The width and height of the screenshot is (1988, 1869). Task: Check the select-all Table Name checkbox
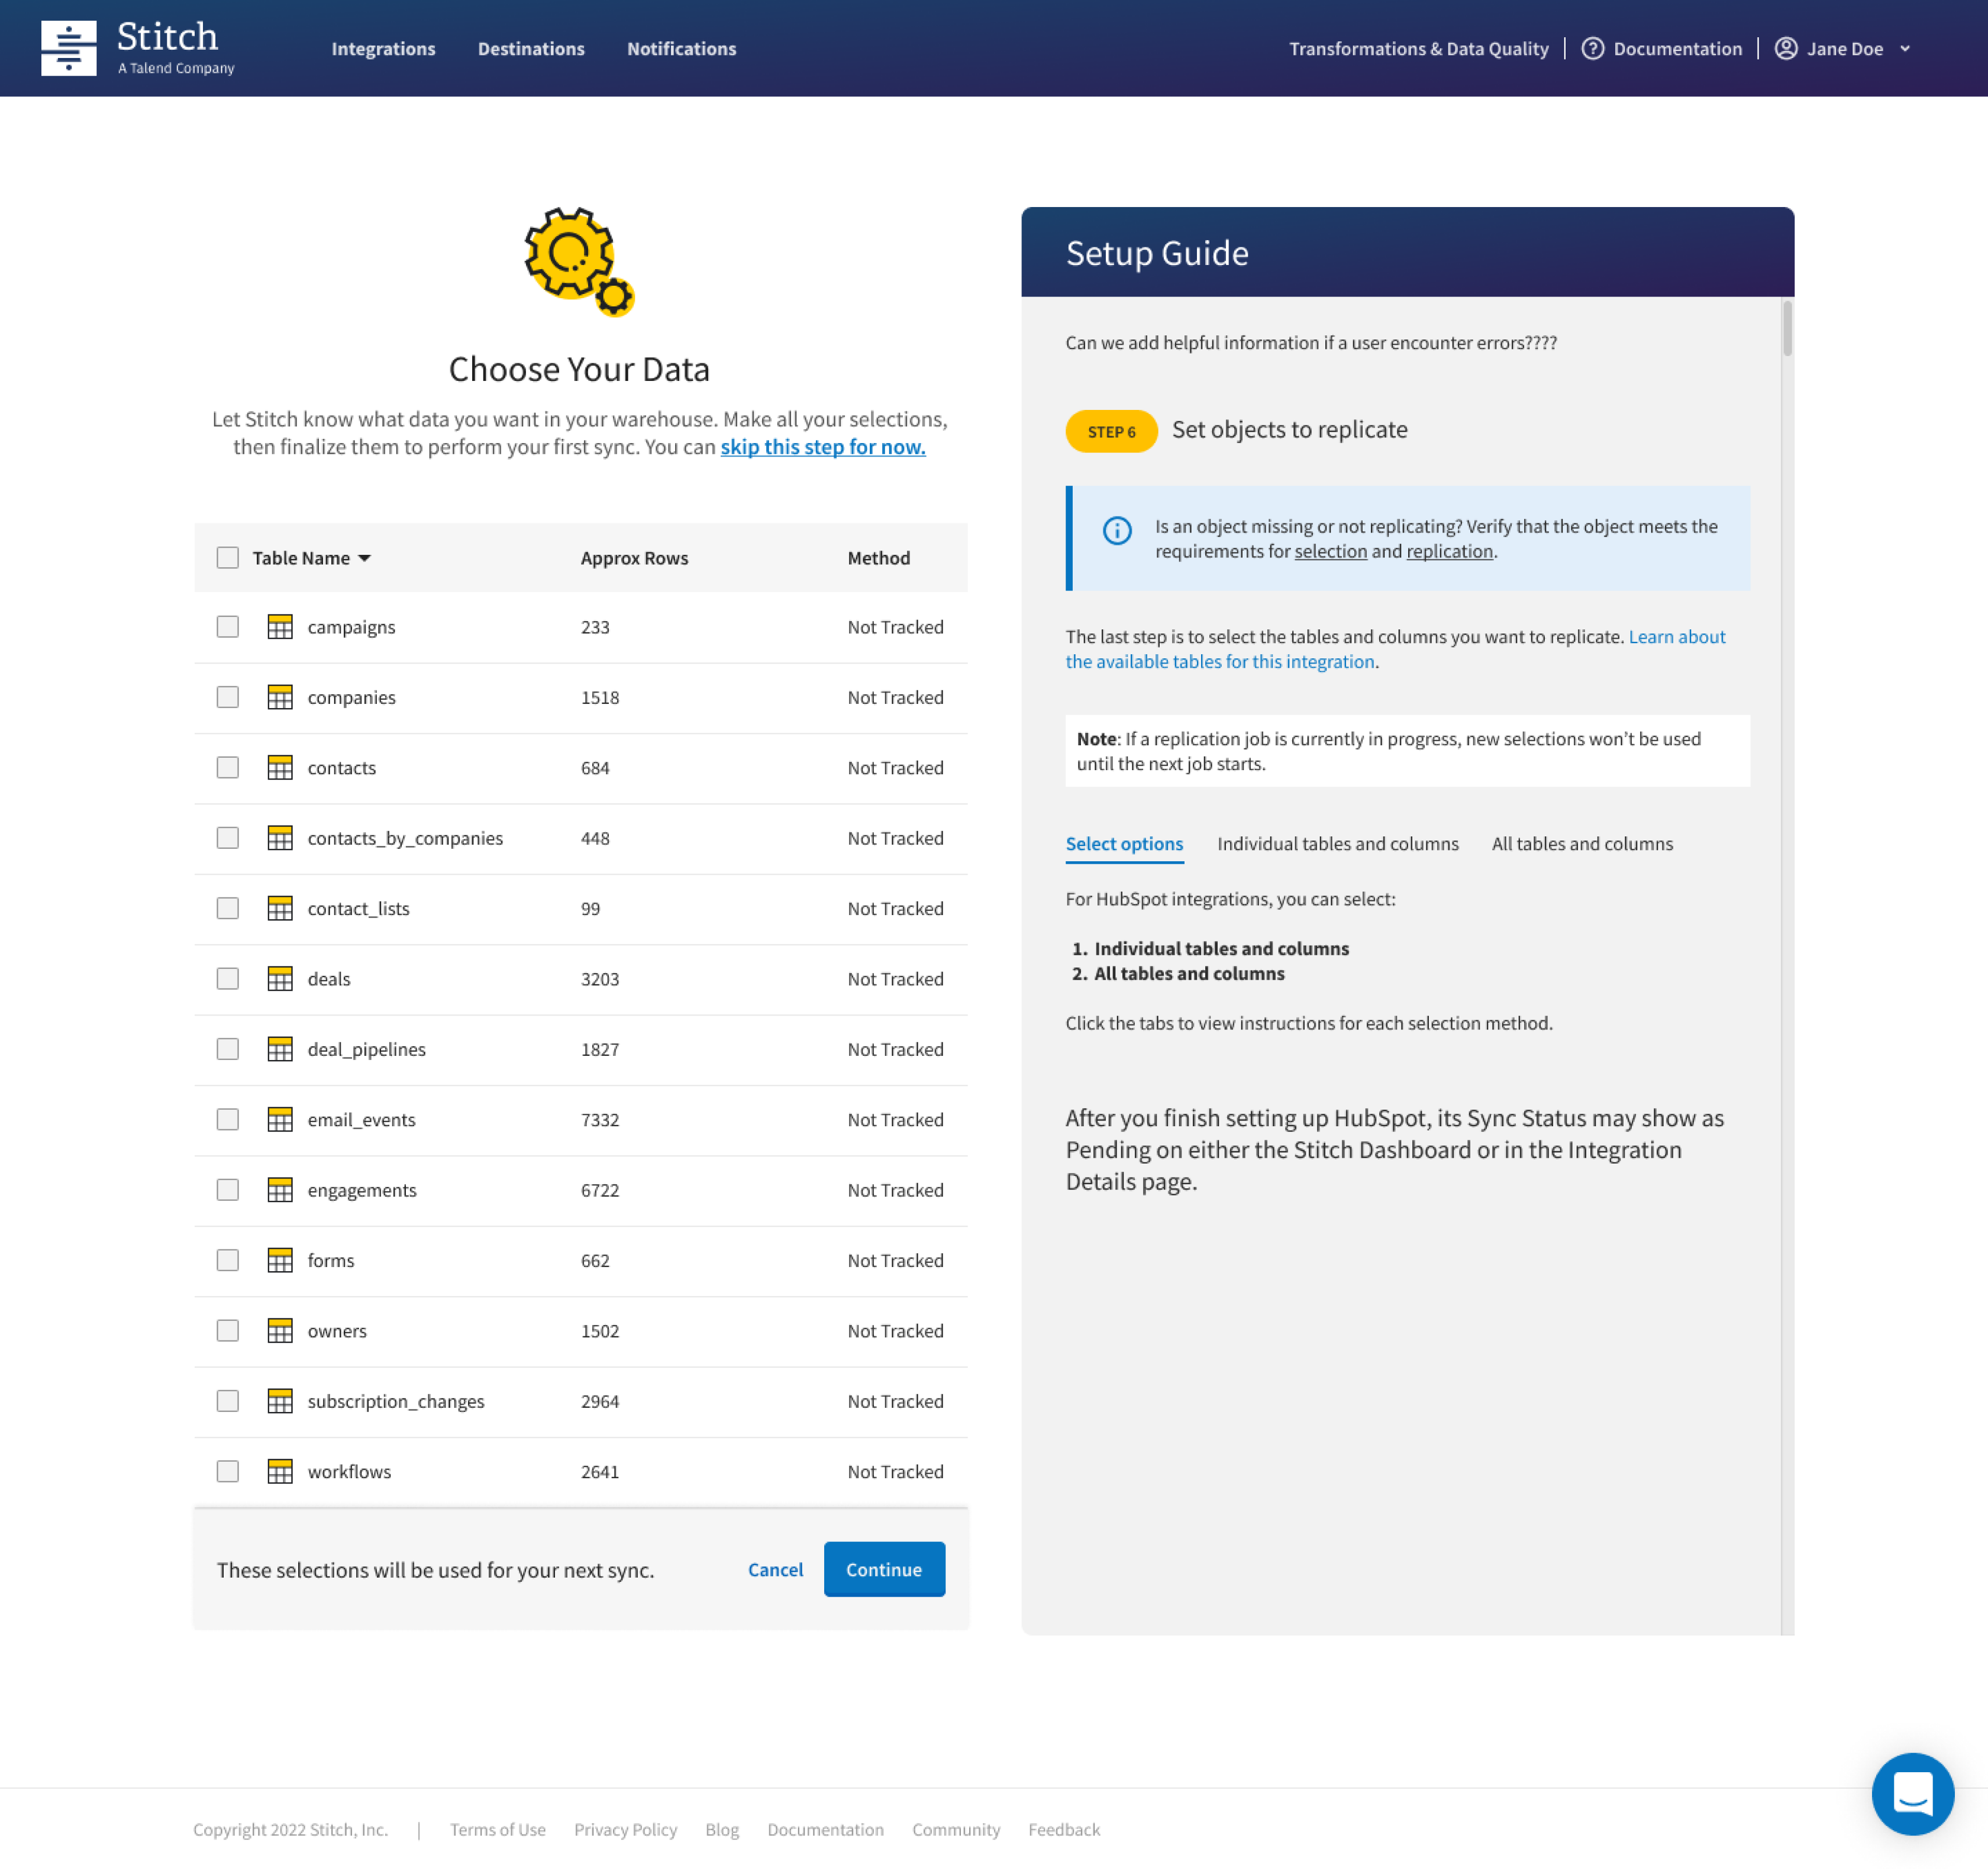coord(228,558)
